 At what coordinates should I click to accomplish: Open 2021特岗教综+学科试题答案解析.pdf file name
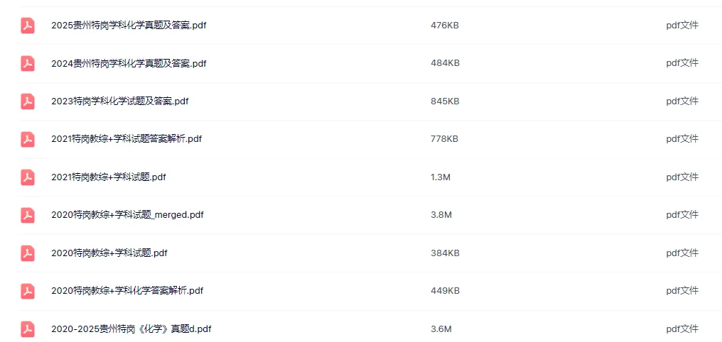tap(126, 139)
